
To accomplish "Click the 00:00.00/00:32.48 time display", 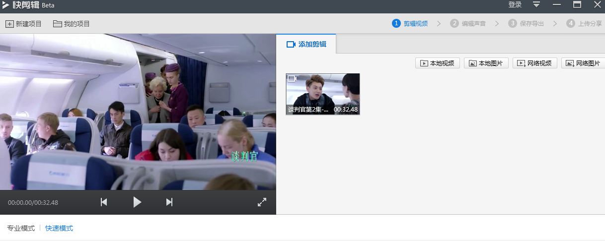I will click(33, 203).
